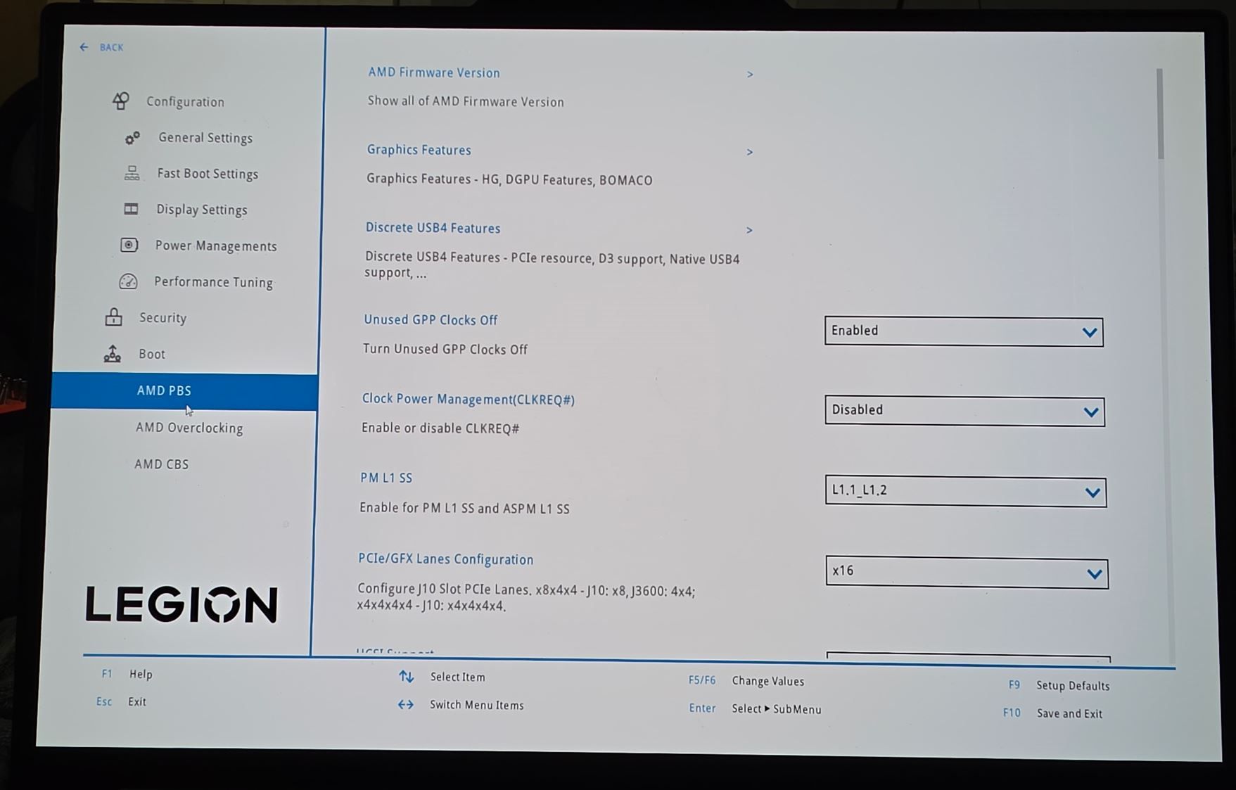Click the Unused GPP Clocks Off label
Screen dimensions: 1236x790
pyautogui.click(x=431, y=320)
